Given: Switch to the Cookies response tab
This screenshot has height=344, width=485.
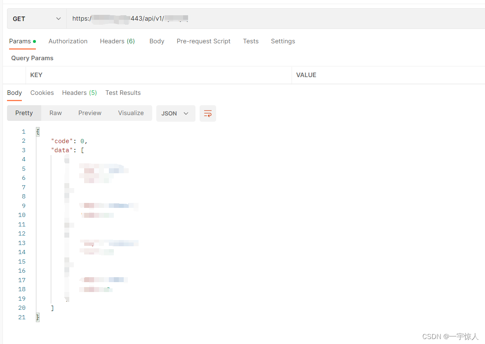Looking at the screenshot, I should pos(42,93).
